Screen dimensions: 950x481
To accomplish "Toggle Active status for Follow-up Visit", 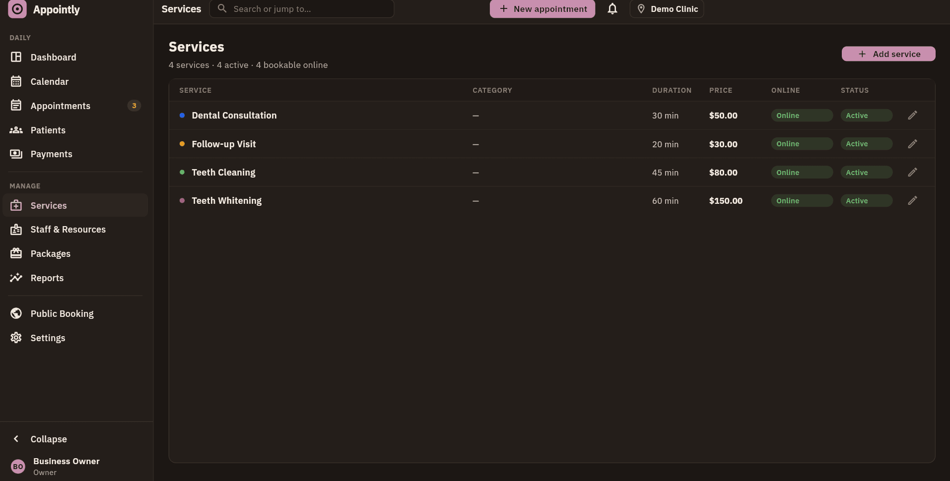I will tap(866, 144).
